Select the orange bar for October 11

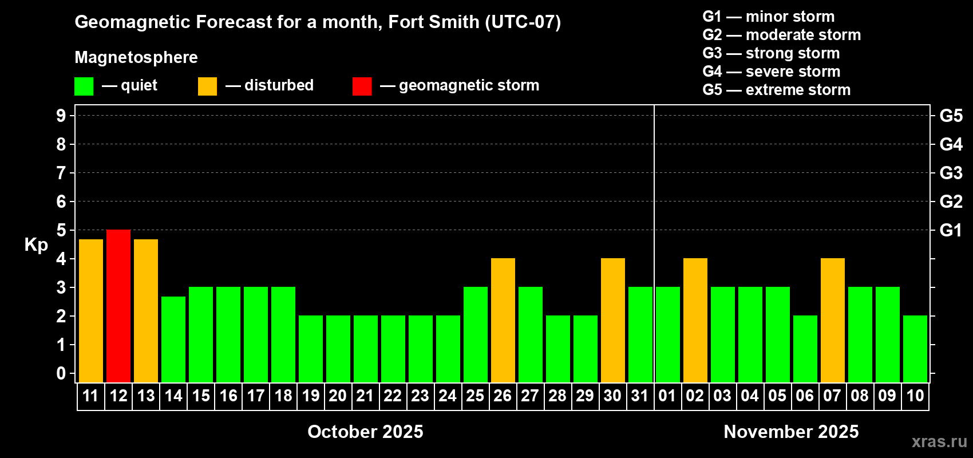[91, 311]
